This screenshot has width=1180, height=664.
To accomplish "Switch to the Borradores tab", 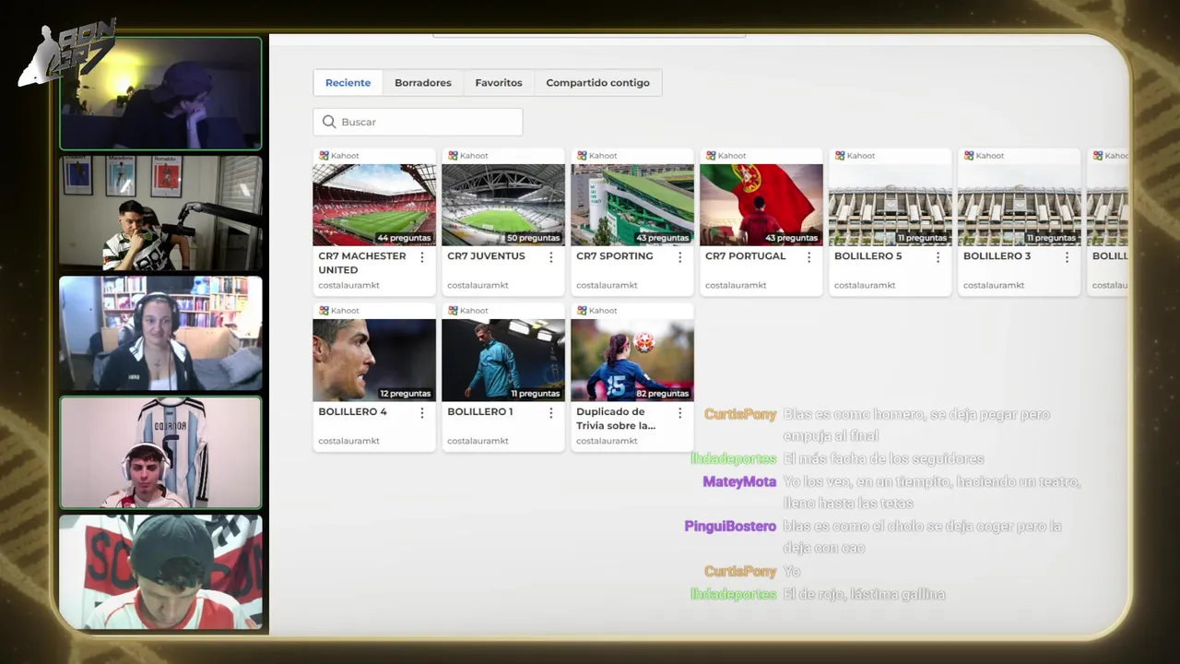I will point(423,83).
